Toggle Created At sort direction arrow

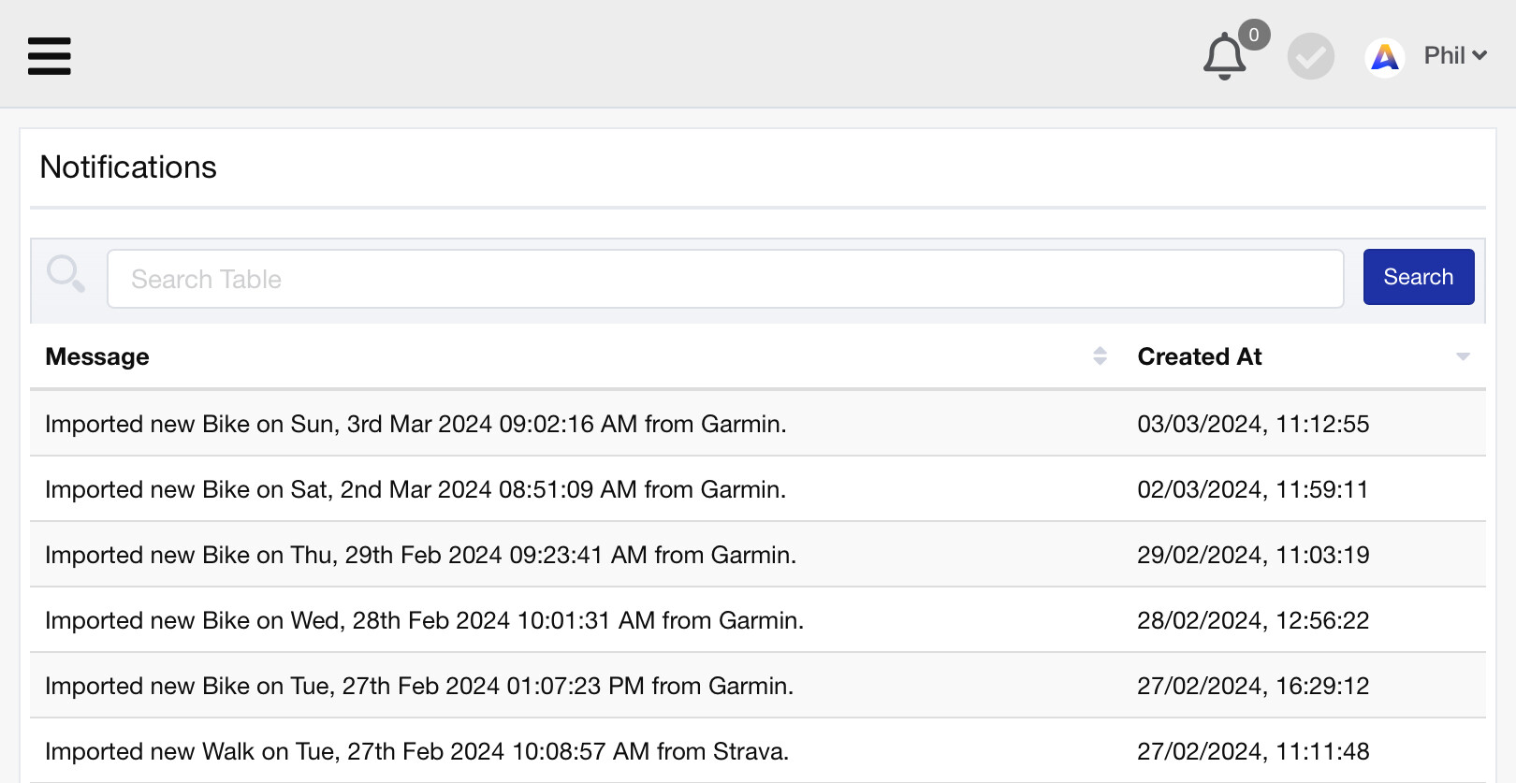pos(1463,356)
